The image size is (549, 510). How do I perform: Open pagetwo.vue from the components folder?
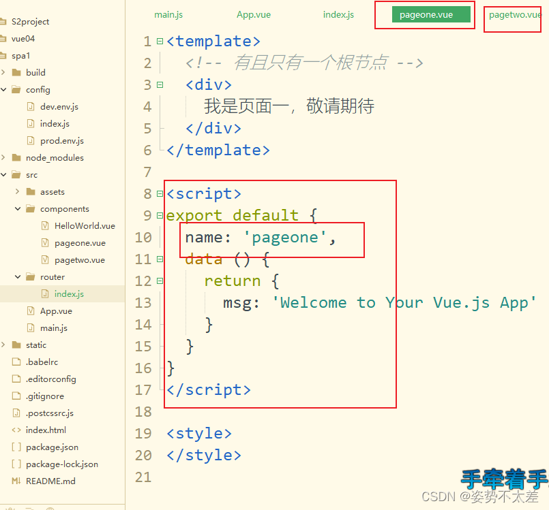(80, 260)
